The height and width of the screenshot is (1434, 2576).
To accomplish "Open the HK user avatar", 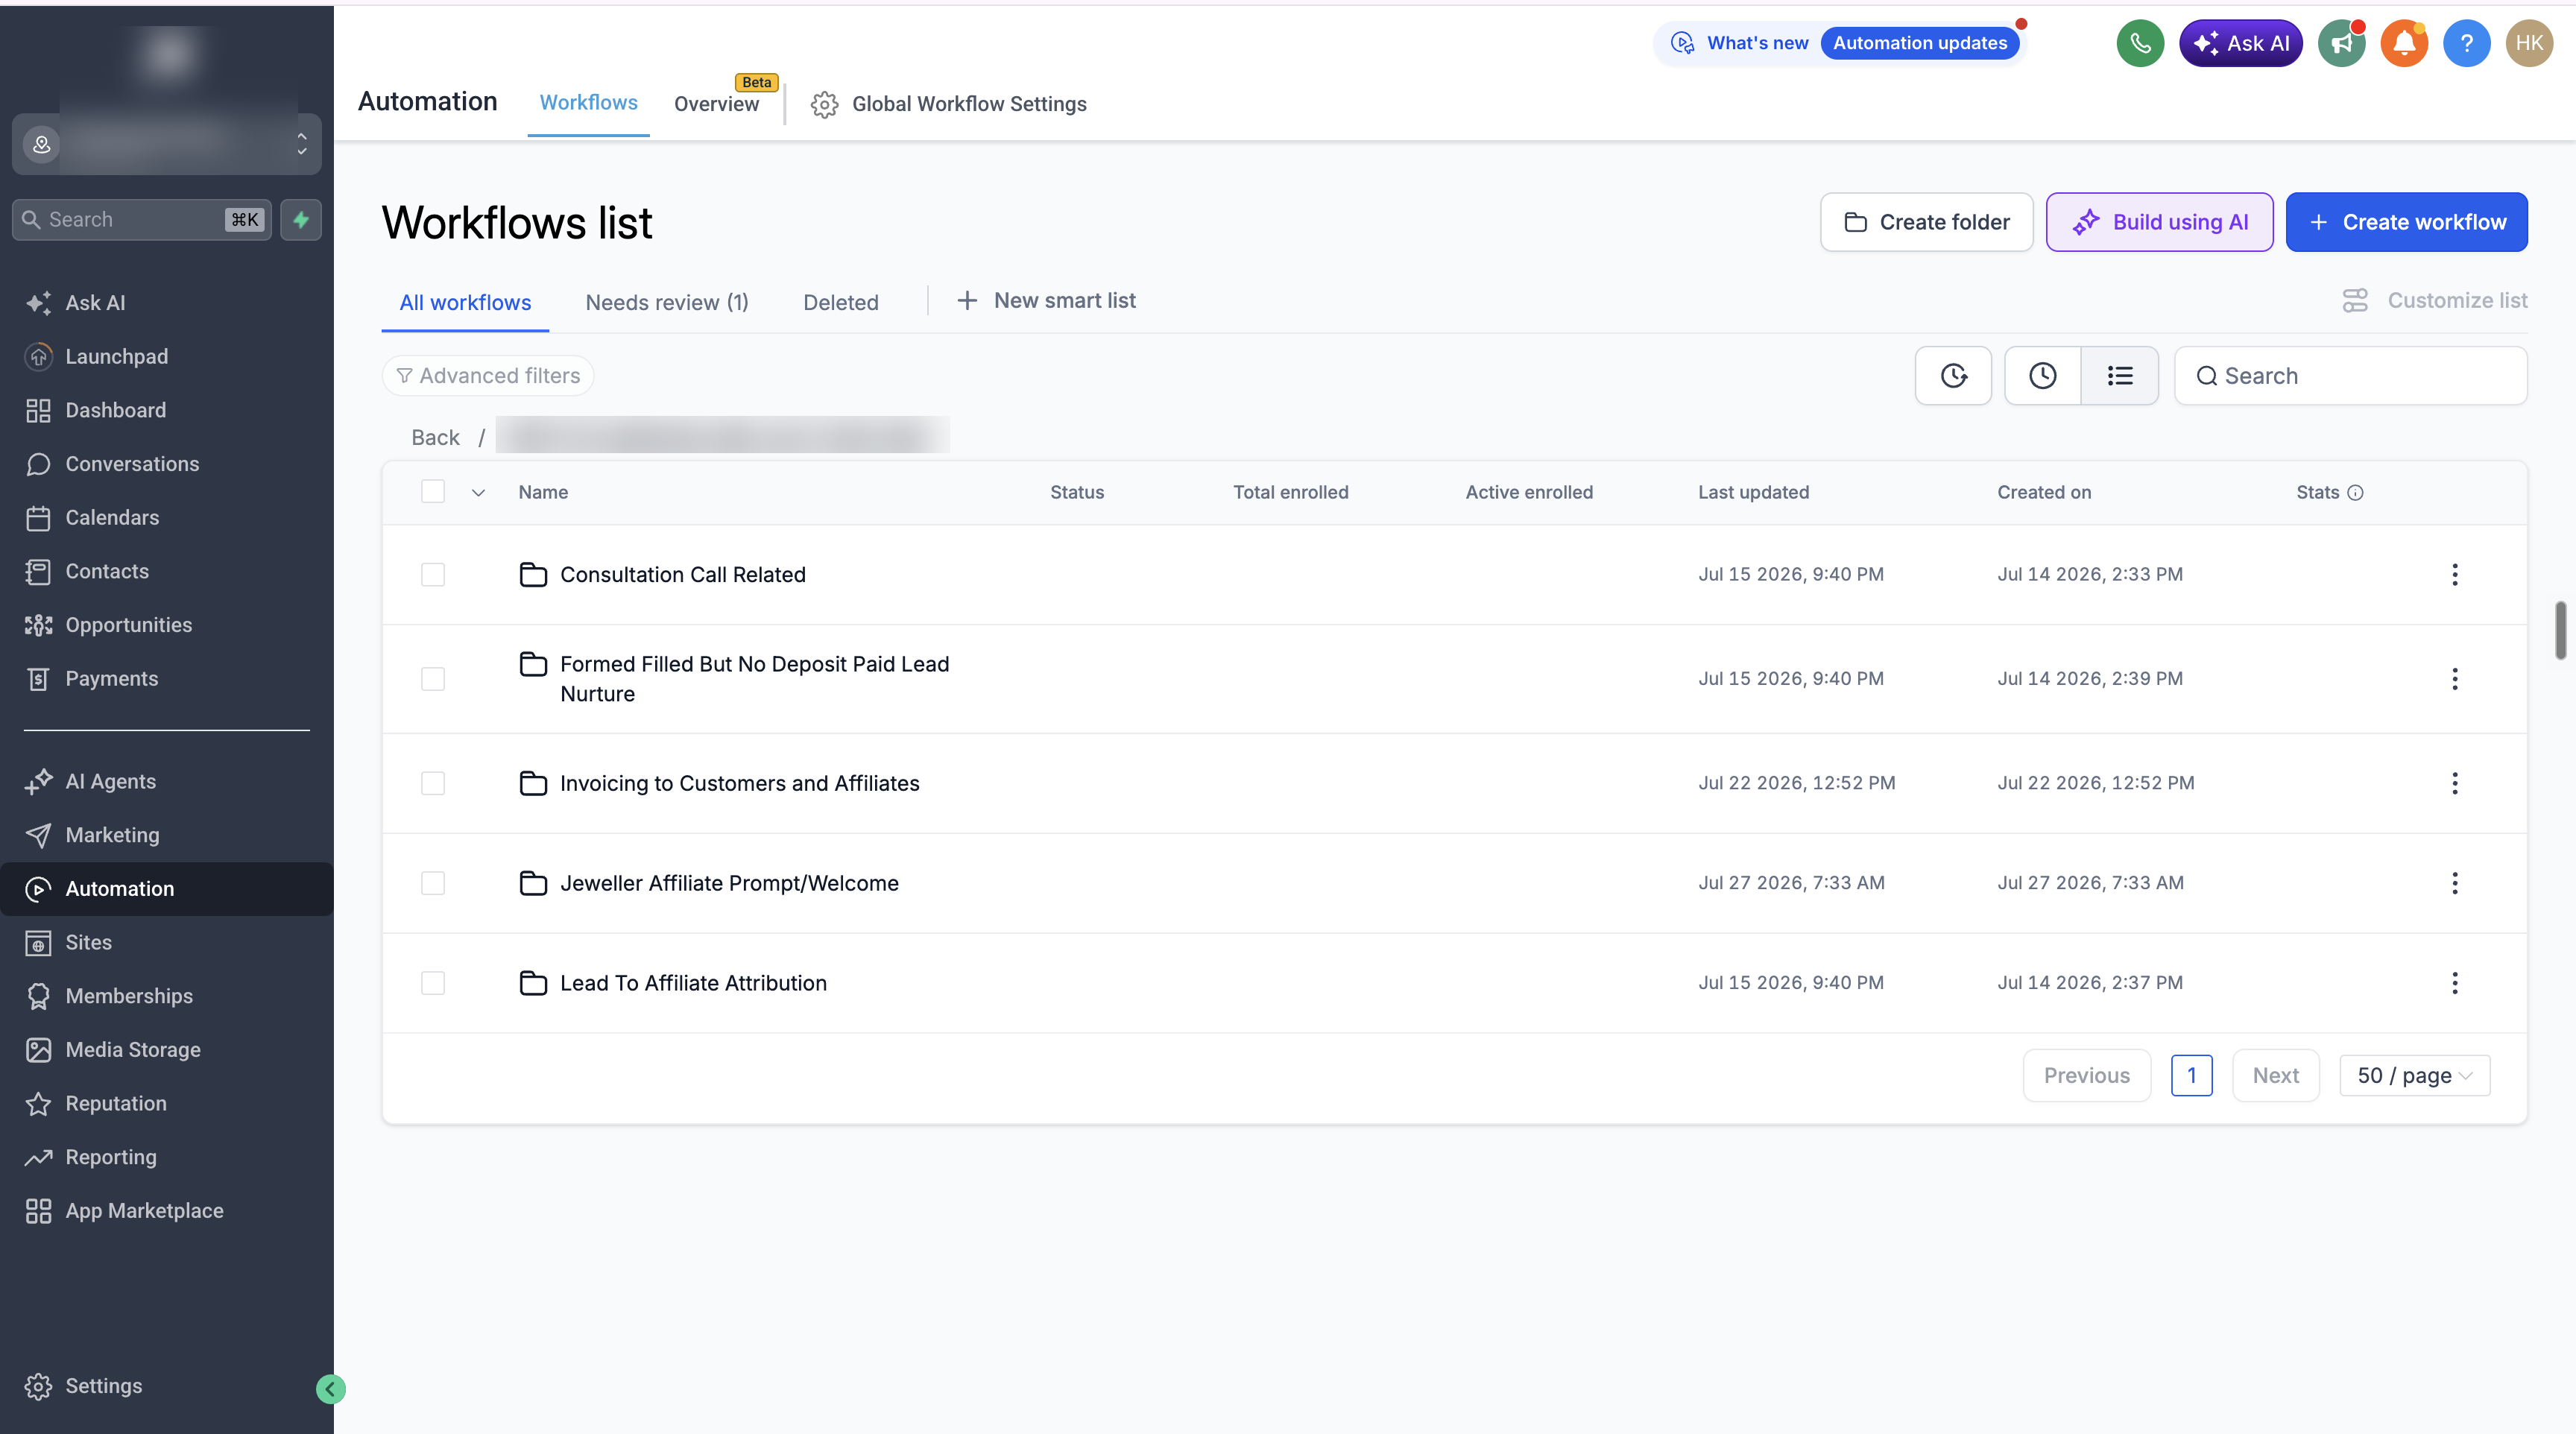I will tap(2529, 43).
